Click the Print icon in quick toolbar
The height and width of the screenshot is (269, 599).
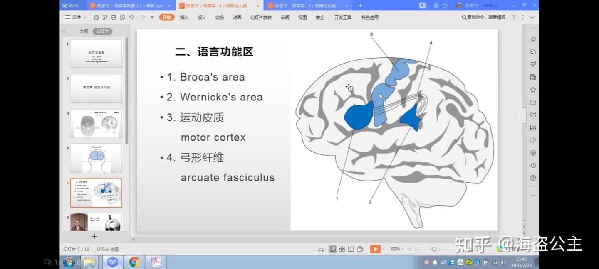(114, 17)
